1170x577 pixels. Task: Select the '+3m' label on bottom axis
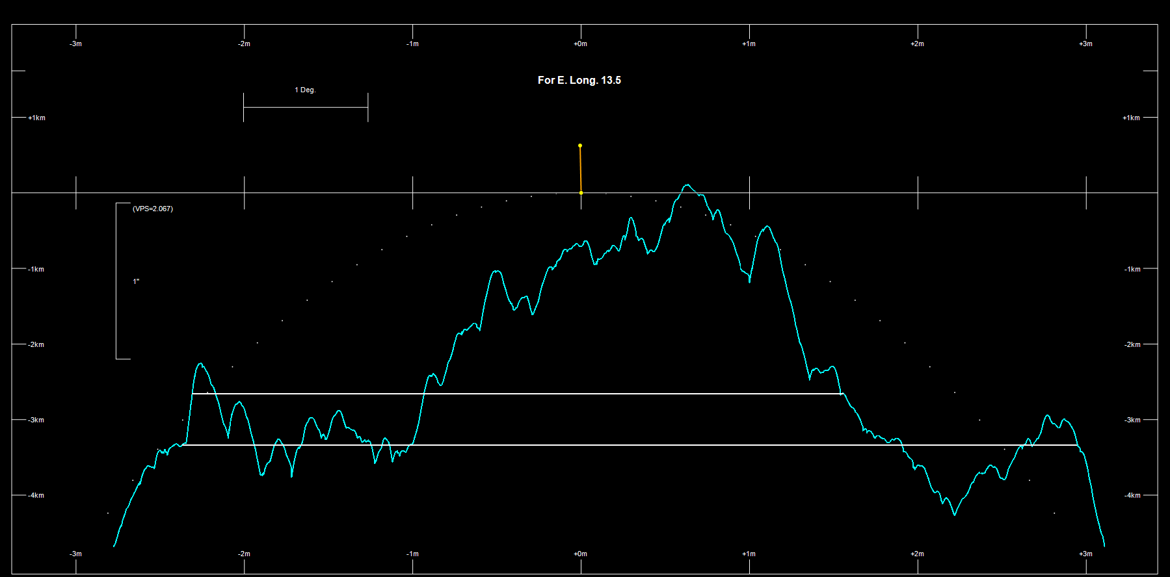click(1085, 554)
